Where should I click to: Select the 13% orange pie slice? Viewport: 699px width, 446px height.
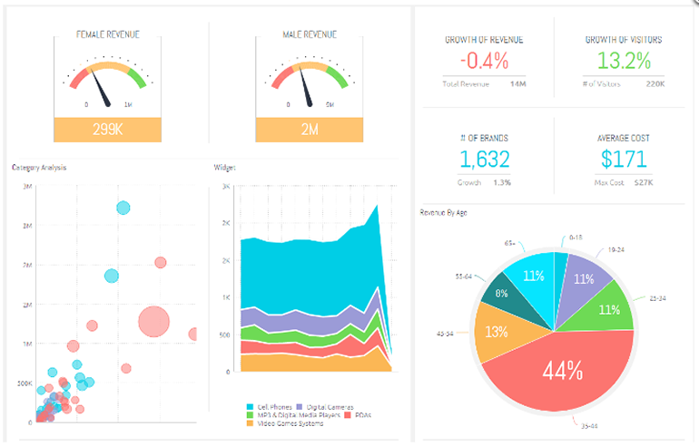(x=498, y=332)
